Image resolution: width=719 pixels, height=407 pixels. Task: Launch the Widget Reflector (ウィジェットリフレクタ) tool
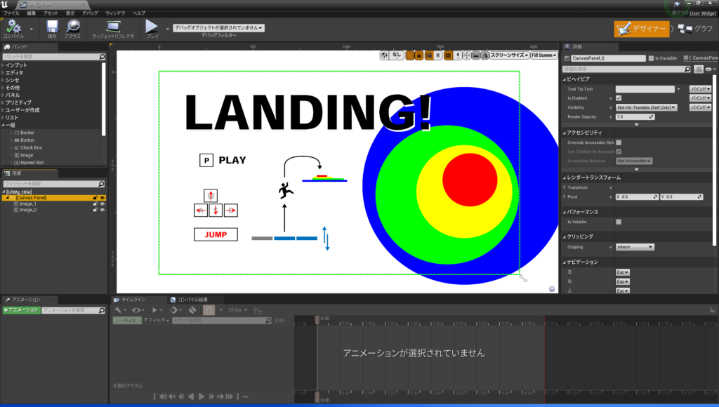(x=113, y=27)
